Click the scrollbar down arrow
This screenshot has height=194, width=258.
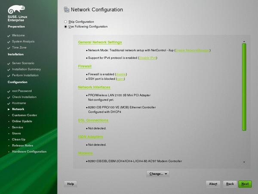click(x=244, y=162)
